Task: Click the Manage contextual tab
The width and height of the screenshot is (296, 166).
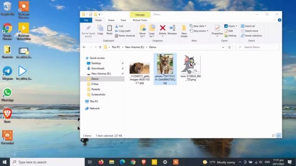Action: click(x=140, y=14)
